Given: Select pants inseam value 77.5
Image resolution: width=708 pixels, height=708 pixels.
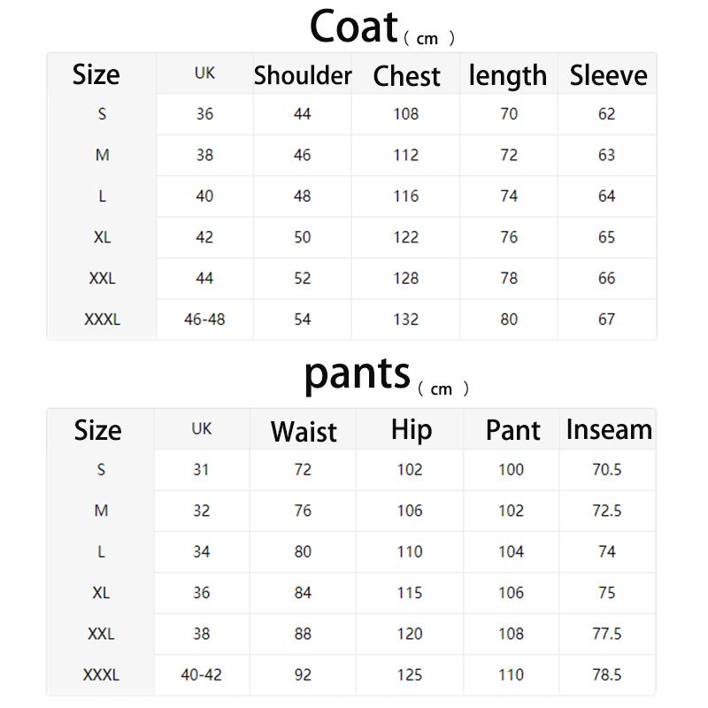Looking at the screenshot, I should pos(607,634).
